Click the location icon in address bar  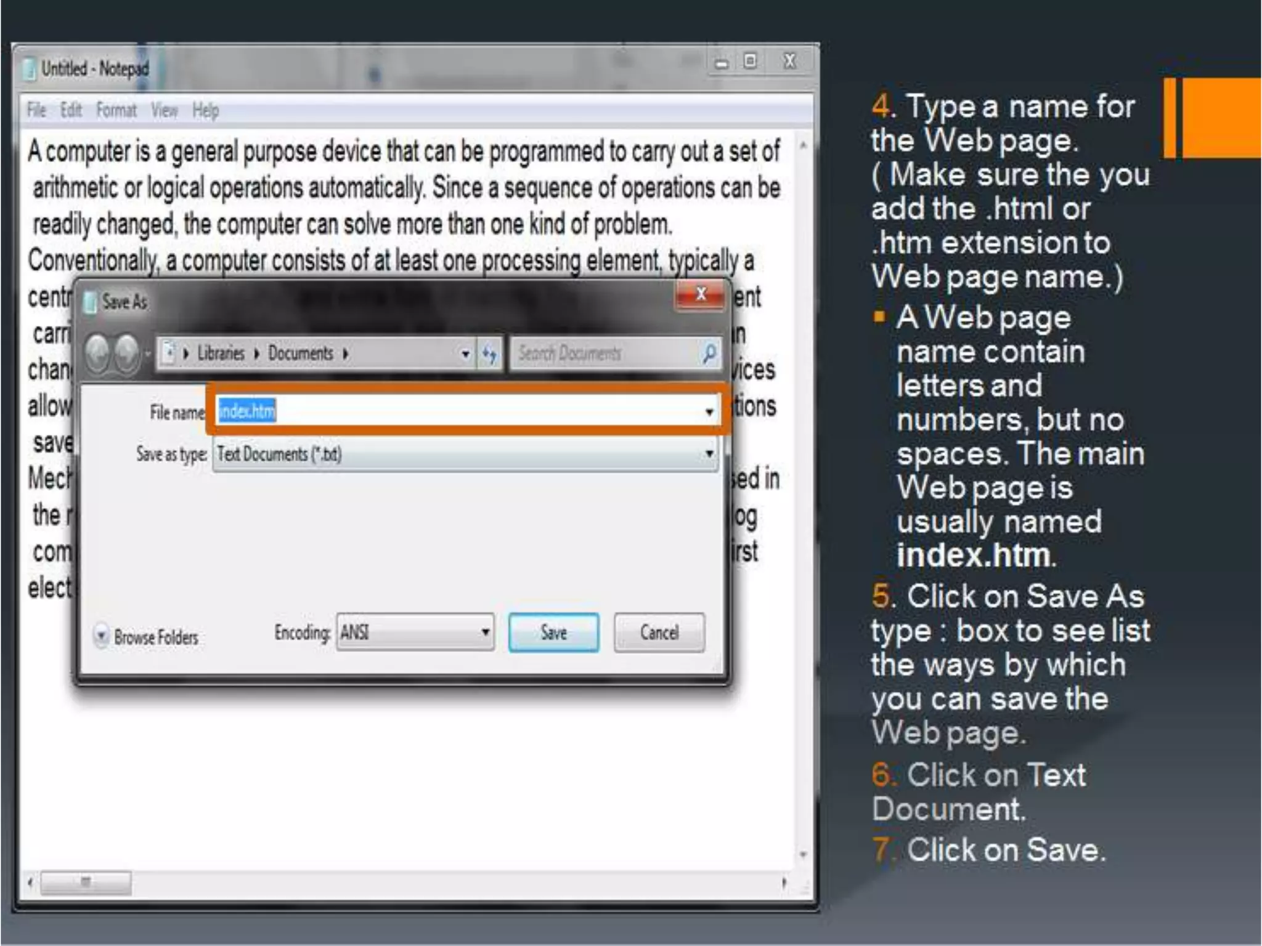tap(168, 354)
